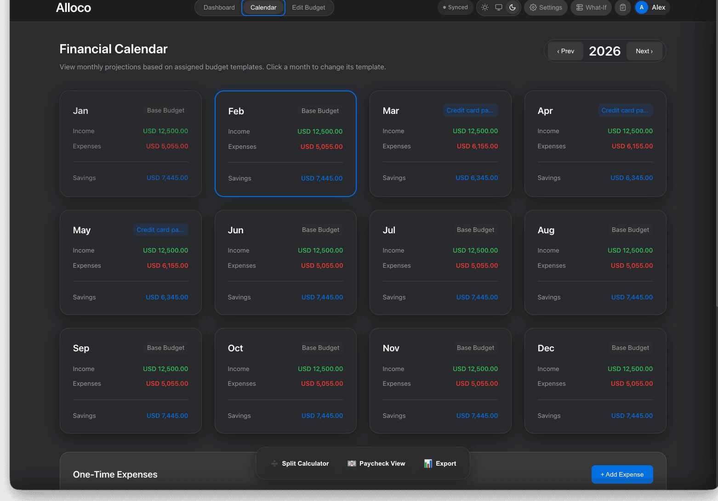
Task: Select the Aug month heading
Action: (x=546, y=230)
